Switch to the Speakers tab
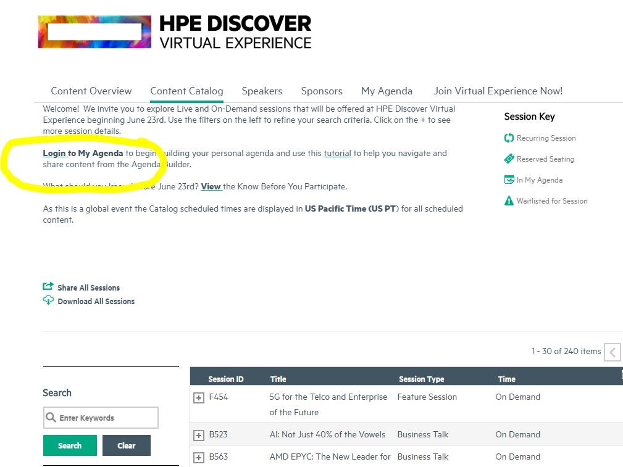The image size is (623, 467). coord(262,91)
